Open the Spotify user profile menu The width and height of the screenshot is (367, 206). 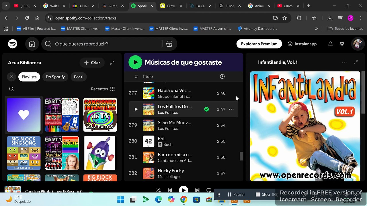pyautogui.click(x=358, y=44)
